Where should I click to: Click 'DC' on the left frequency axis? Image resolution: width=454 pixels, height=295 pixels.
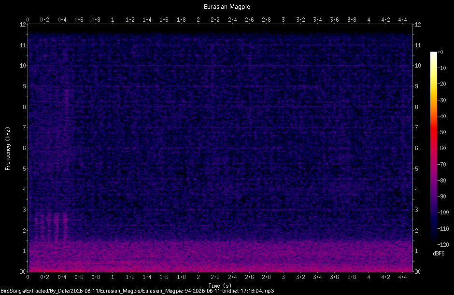[23, 271]
